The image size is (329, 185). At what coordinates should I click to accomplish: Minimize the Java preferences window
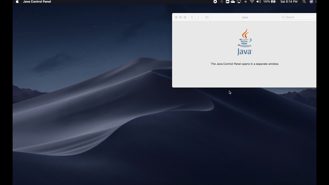(181, 17)
